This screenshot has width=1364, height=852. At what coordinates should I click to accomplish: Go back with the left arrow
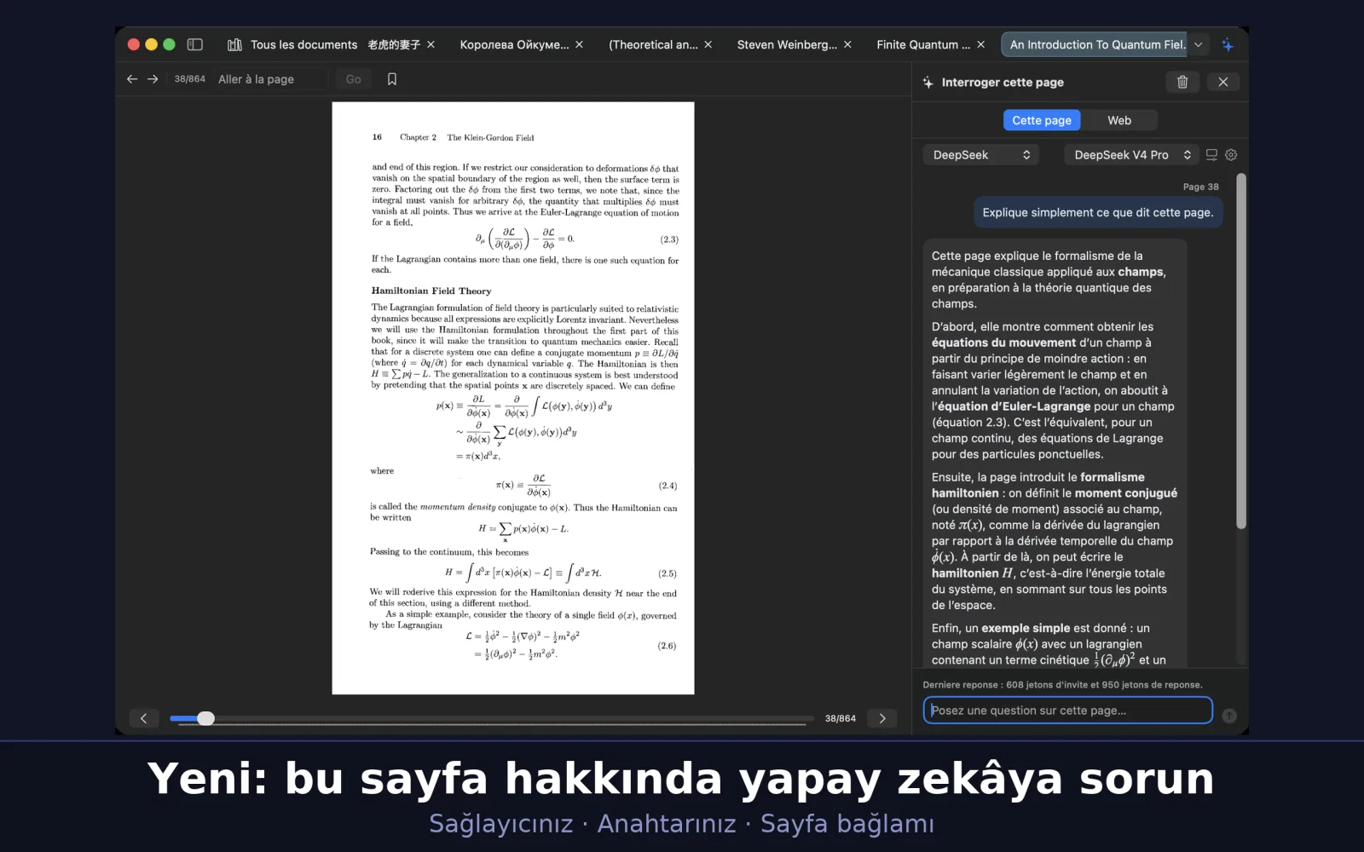coord(132,78)
